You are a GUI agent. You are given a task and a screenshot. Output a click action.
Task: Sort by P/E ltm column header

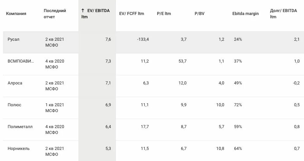pyautogui.click(x=164, y=14)
